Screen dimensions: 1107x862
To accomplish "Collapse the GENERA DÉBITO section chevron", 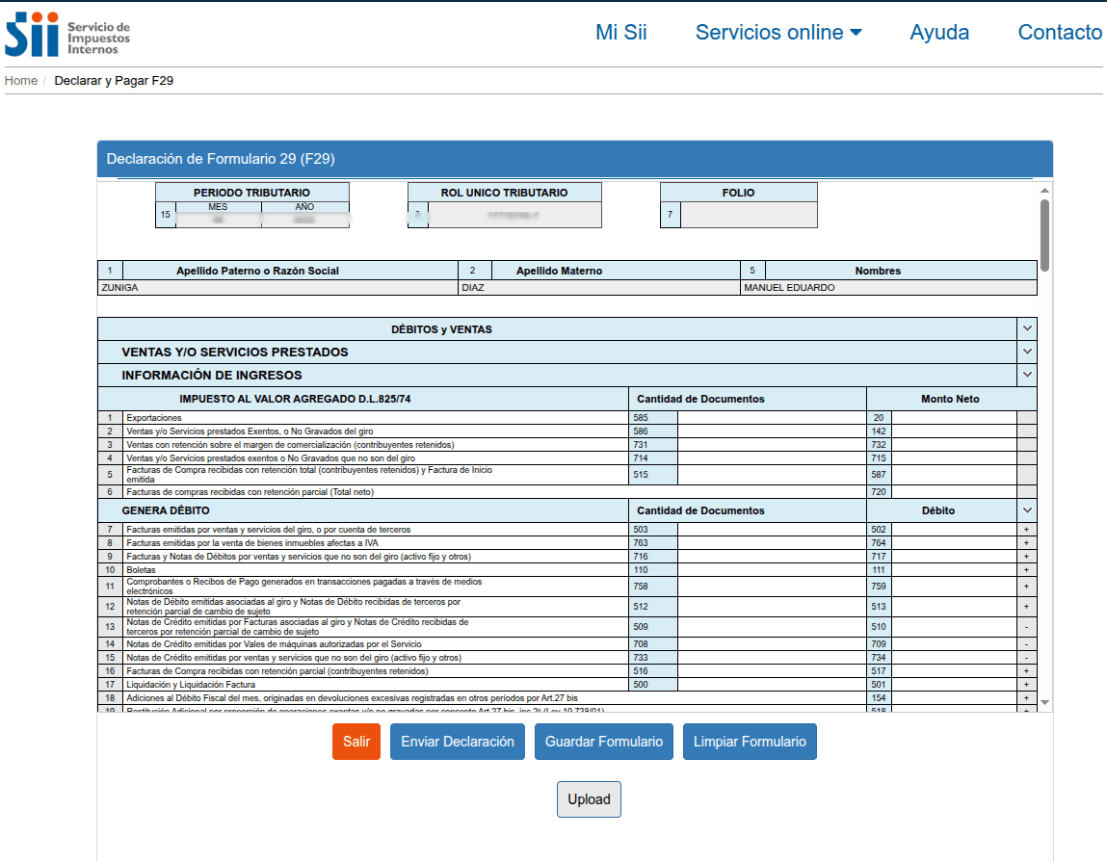I will [1027, 509].
